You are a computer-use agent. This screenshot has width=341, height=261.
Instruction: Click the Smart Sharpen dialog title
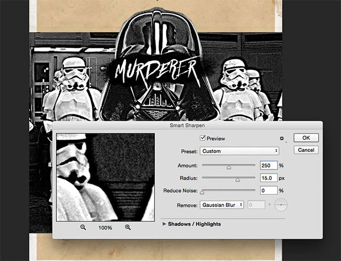click(187, 126)
